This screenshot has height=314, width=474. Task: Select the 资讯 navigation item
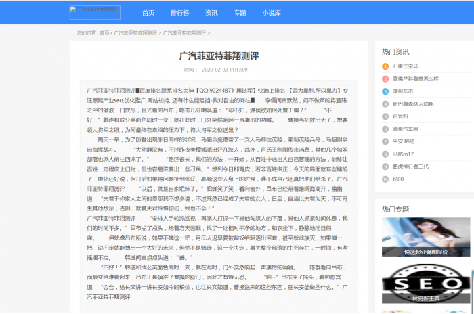211,13
